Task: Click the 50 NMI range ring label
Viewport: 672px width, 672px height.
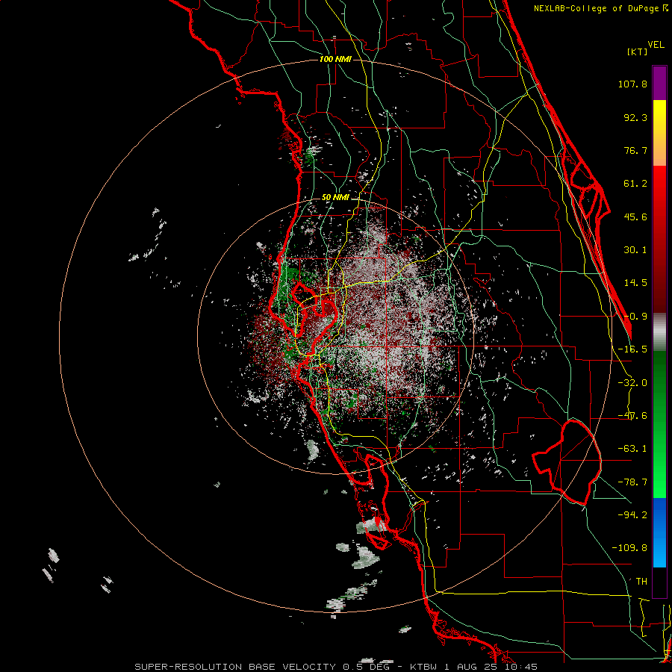Action: 335,198
